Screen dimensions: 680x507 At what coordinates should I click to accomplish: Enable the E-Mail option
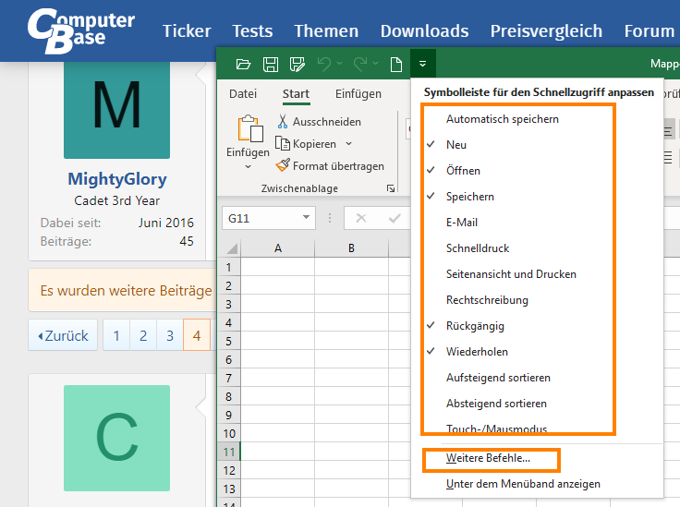(462, 223)
